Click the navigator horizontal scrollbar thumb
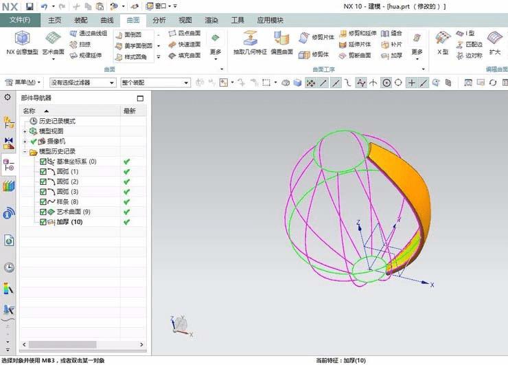The height and width of the screenshot is (365, 508). point(62,344)
